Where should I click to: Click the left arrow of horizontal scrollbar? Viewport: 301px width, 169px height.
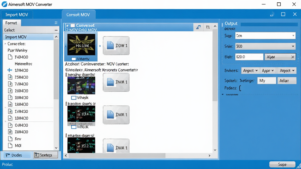coord(66,156)
